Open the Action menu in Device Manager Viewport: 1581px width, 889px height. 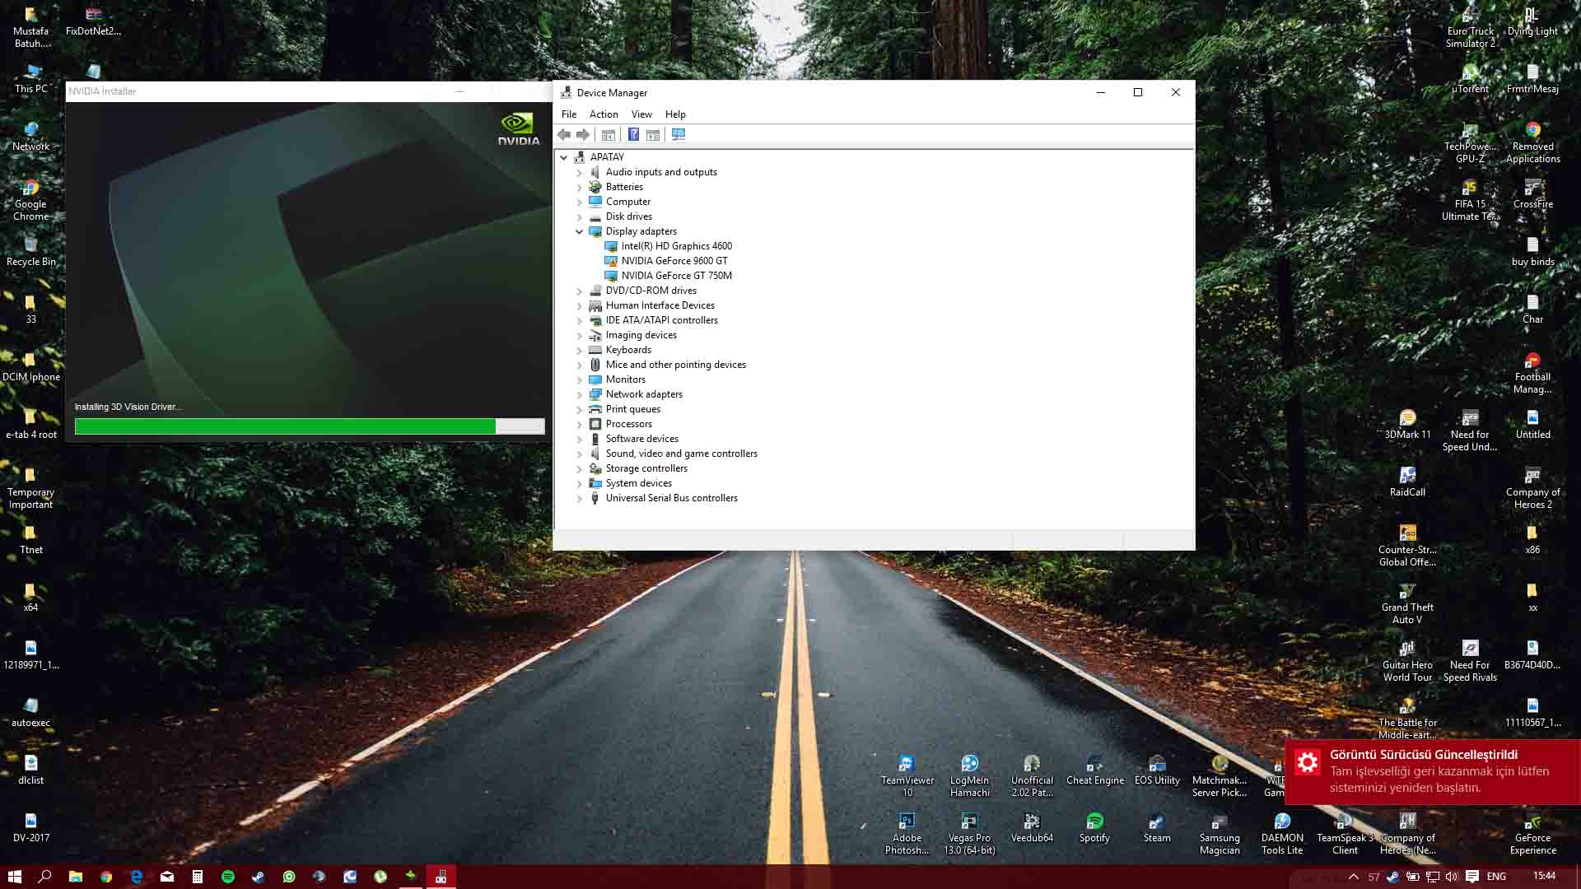pos(604,114)
